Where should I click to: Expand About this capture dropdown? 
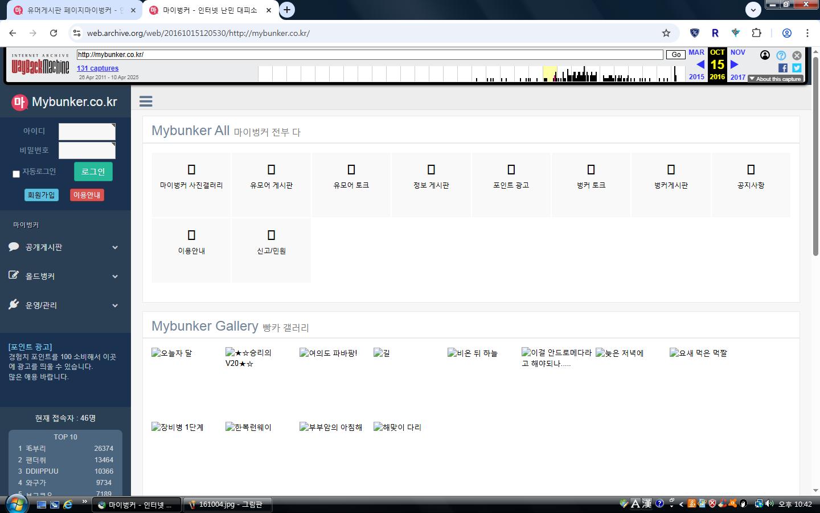[775, 79]
